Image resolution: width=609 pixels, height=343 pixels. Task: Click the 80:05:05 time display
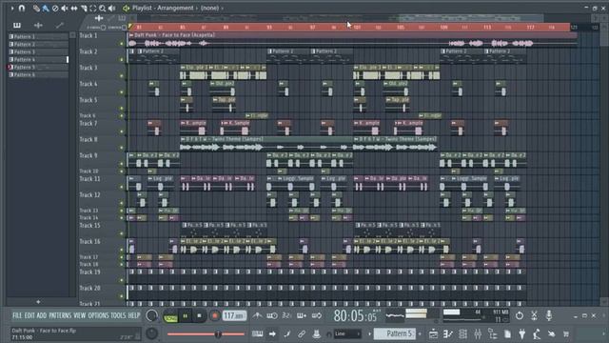pos(355,315)
